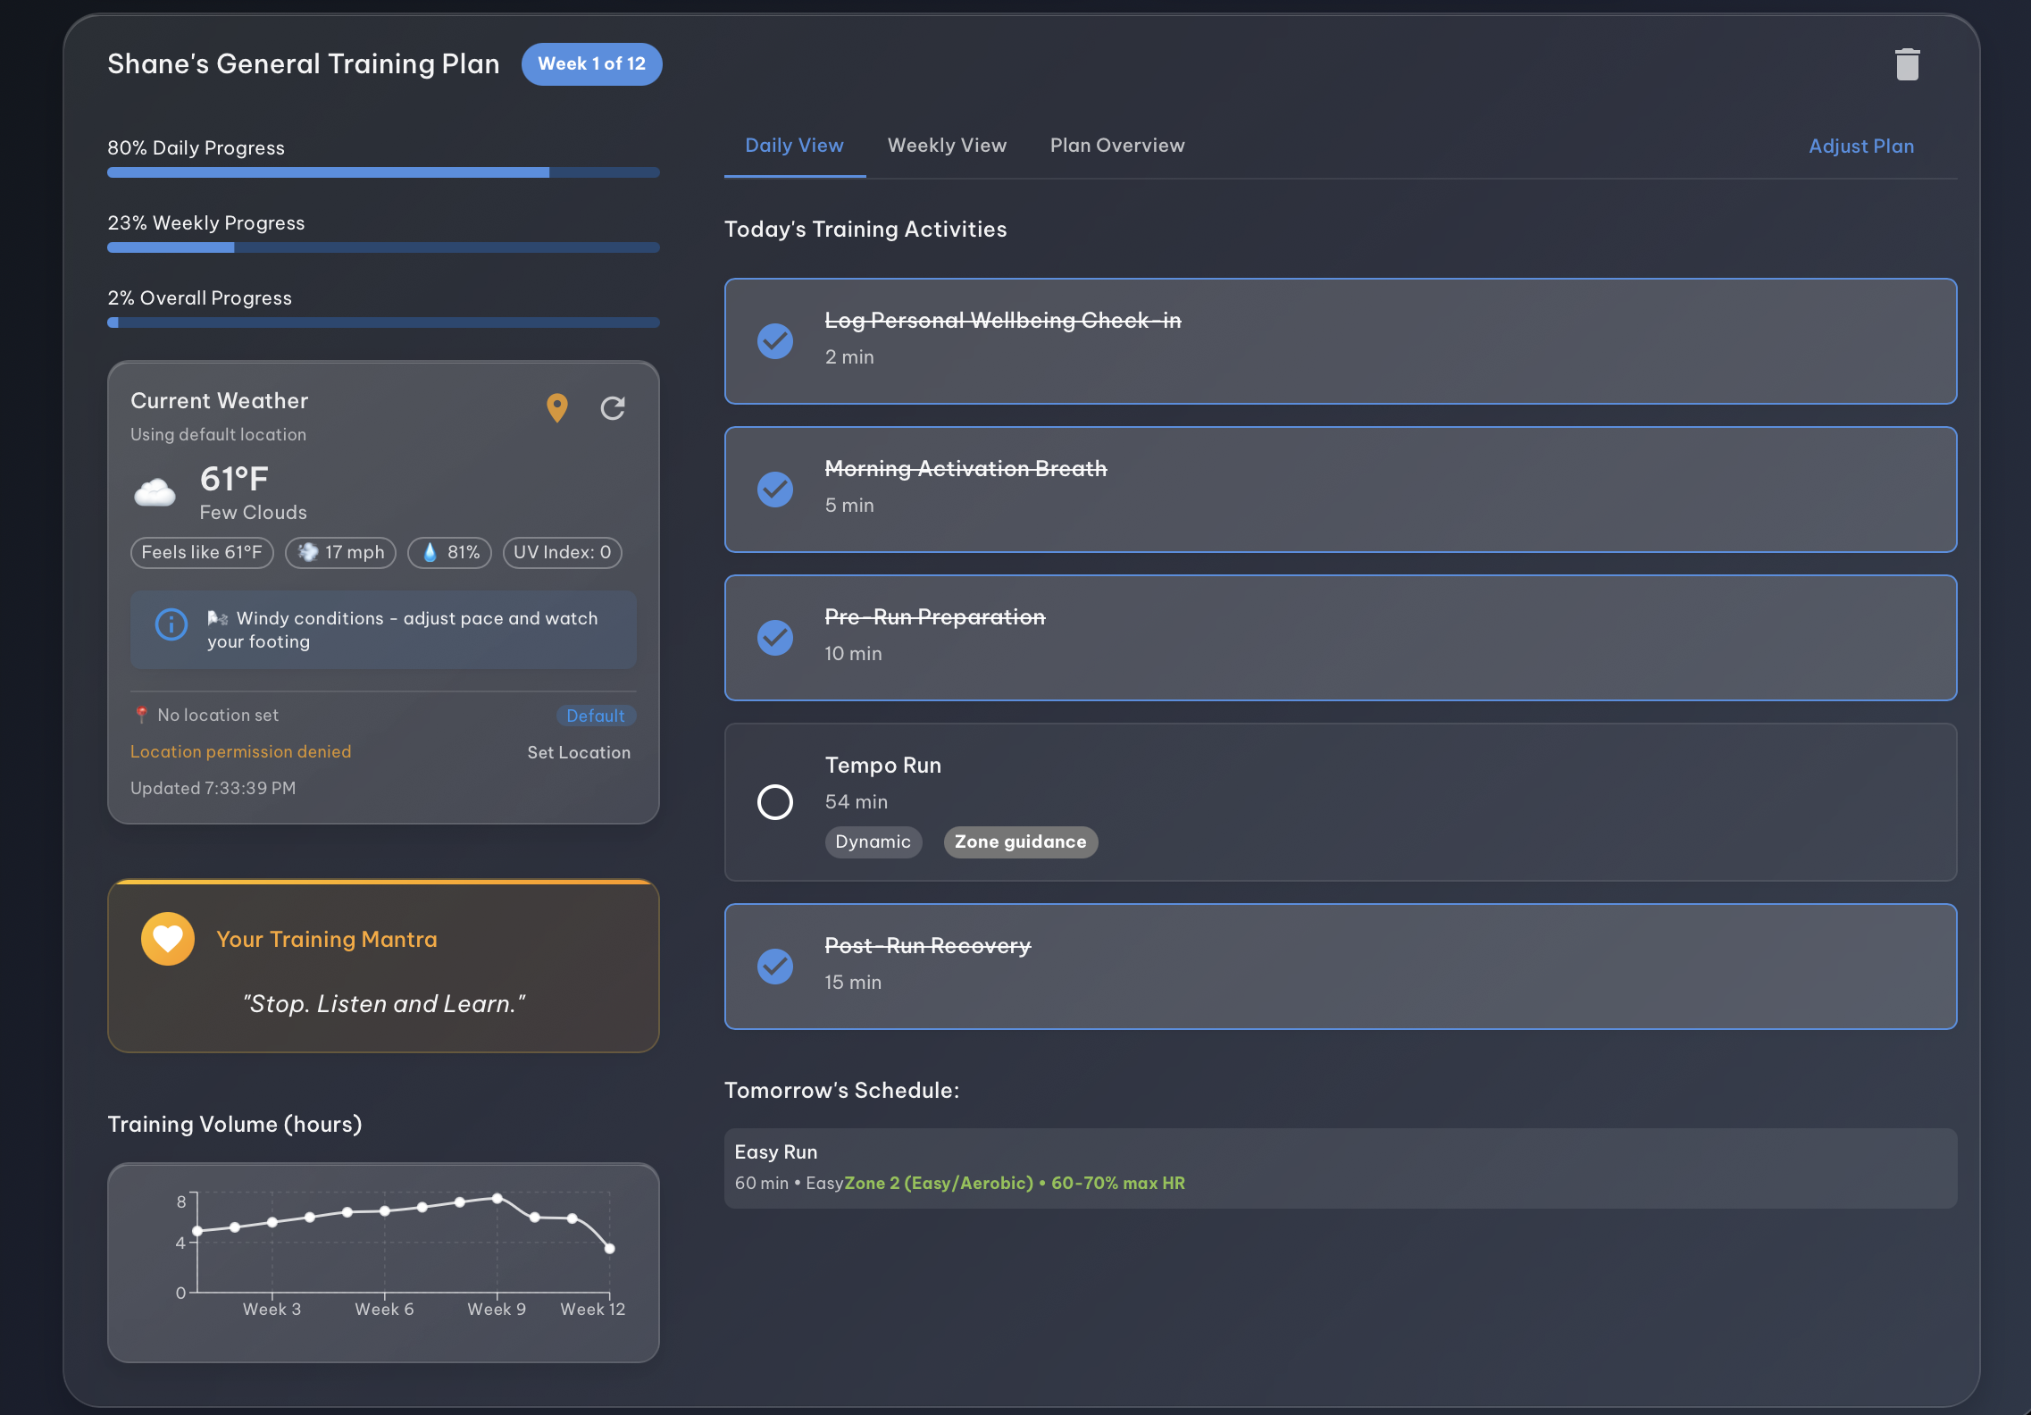
Task: Click the Set Location button
Action: click(x=579, y=752)
